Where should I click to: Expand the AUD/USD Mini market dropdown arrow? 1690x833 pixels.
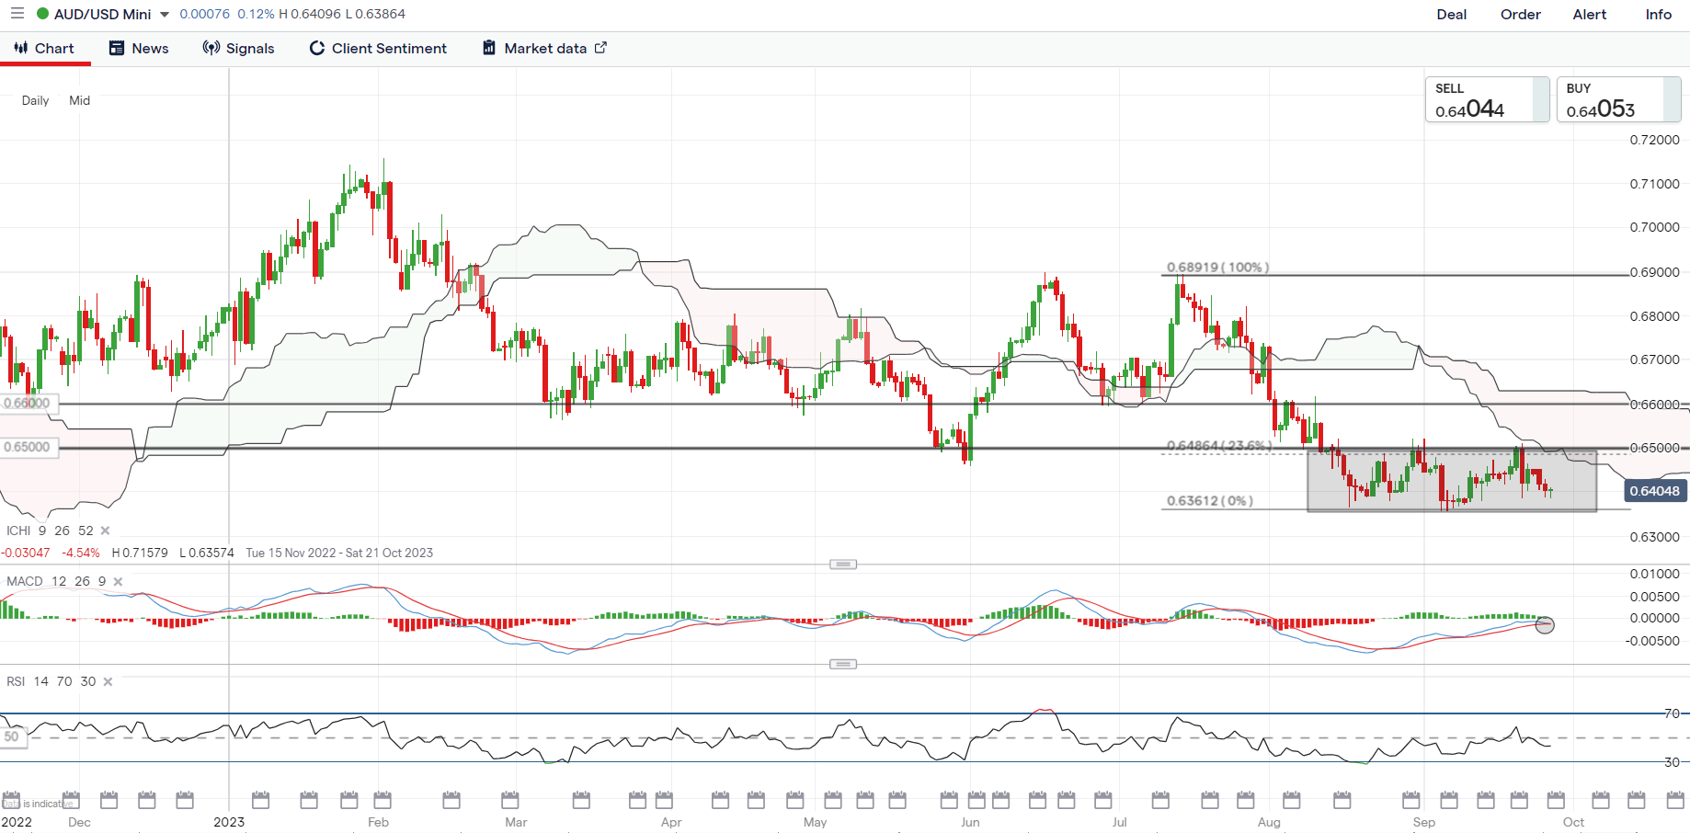point(165,15)
